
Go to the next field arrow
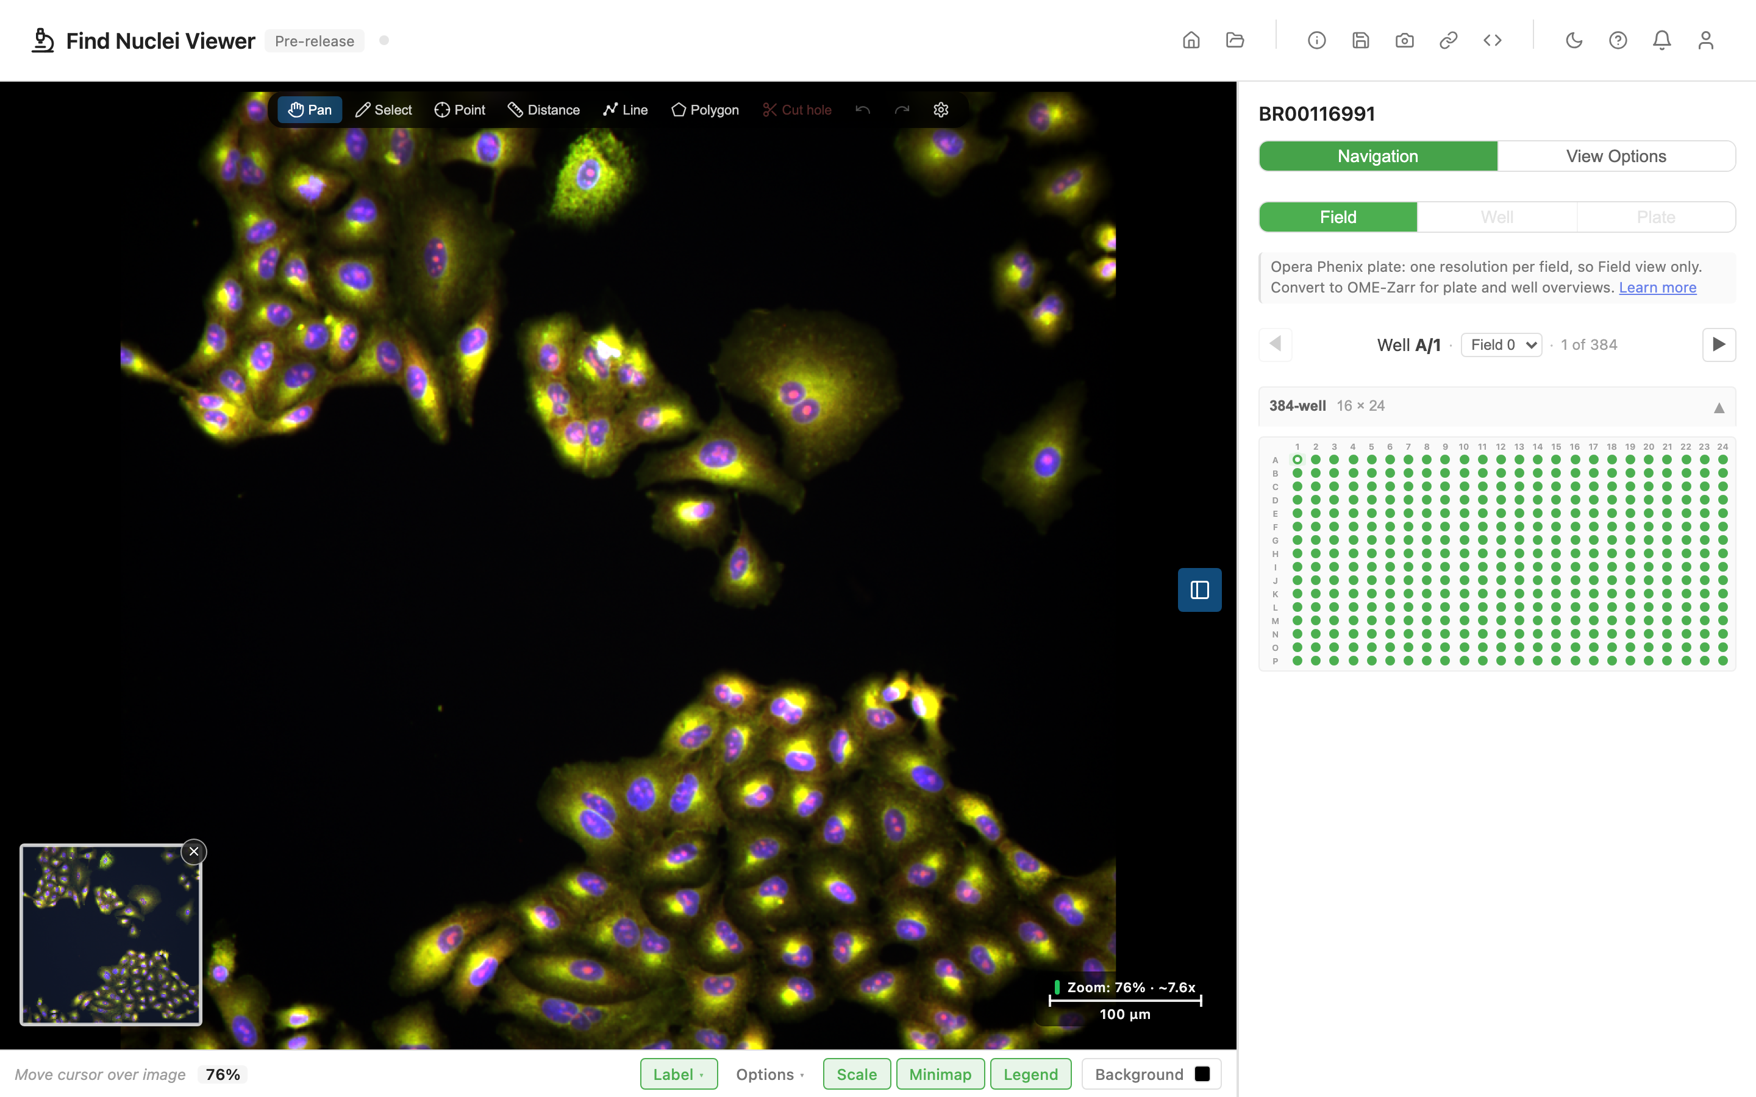point(1719,344)
